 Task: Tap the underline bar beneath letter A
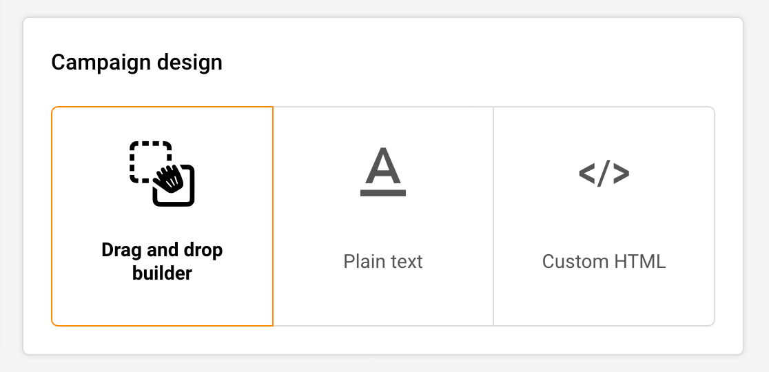383,193
